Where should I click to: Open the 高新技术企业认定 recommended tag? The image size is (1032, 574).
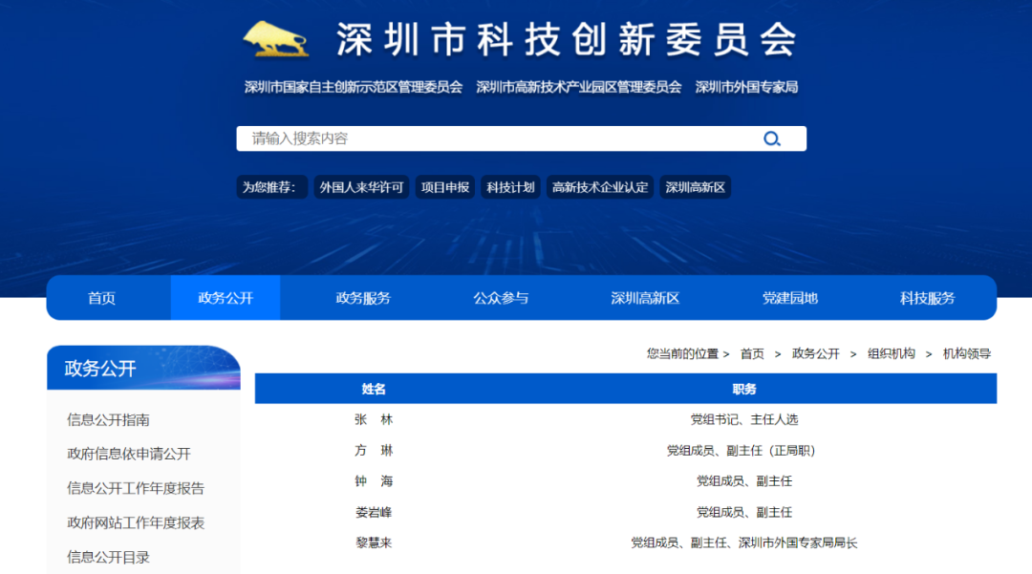click(600, 187)
